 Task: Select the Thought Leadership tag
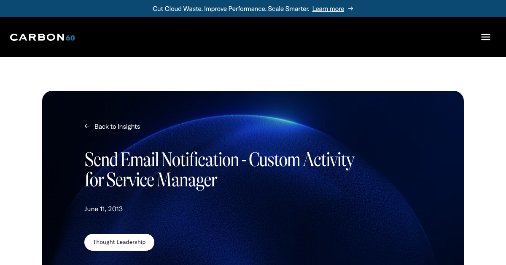[119, 242]
